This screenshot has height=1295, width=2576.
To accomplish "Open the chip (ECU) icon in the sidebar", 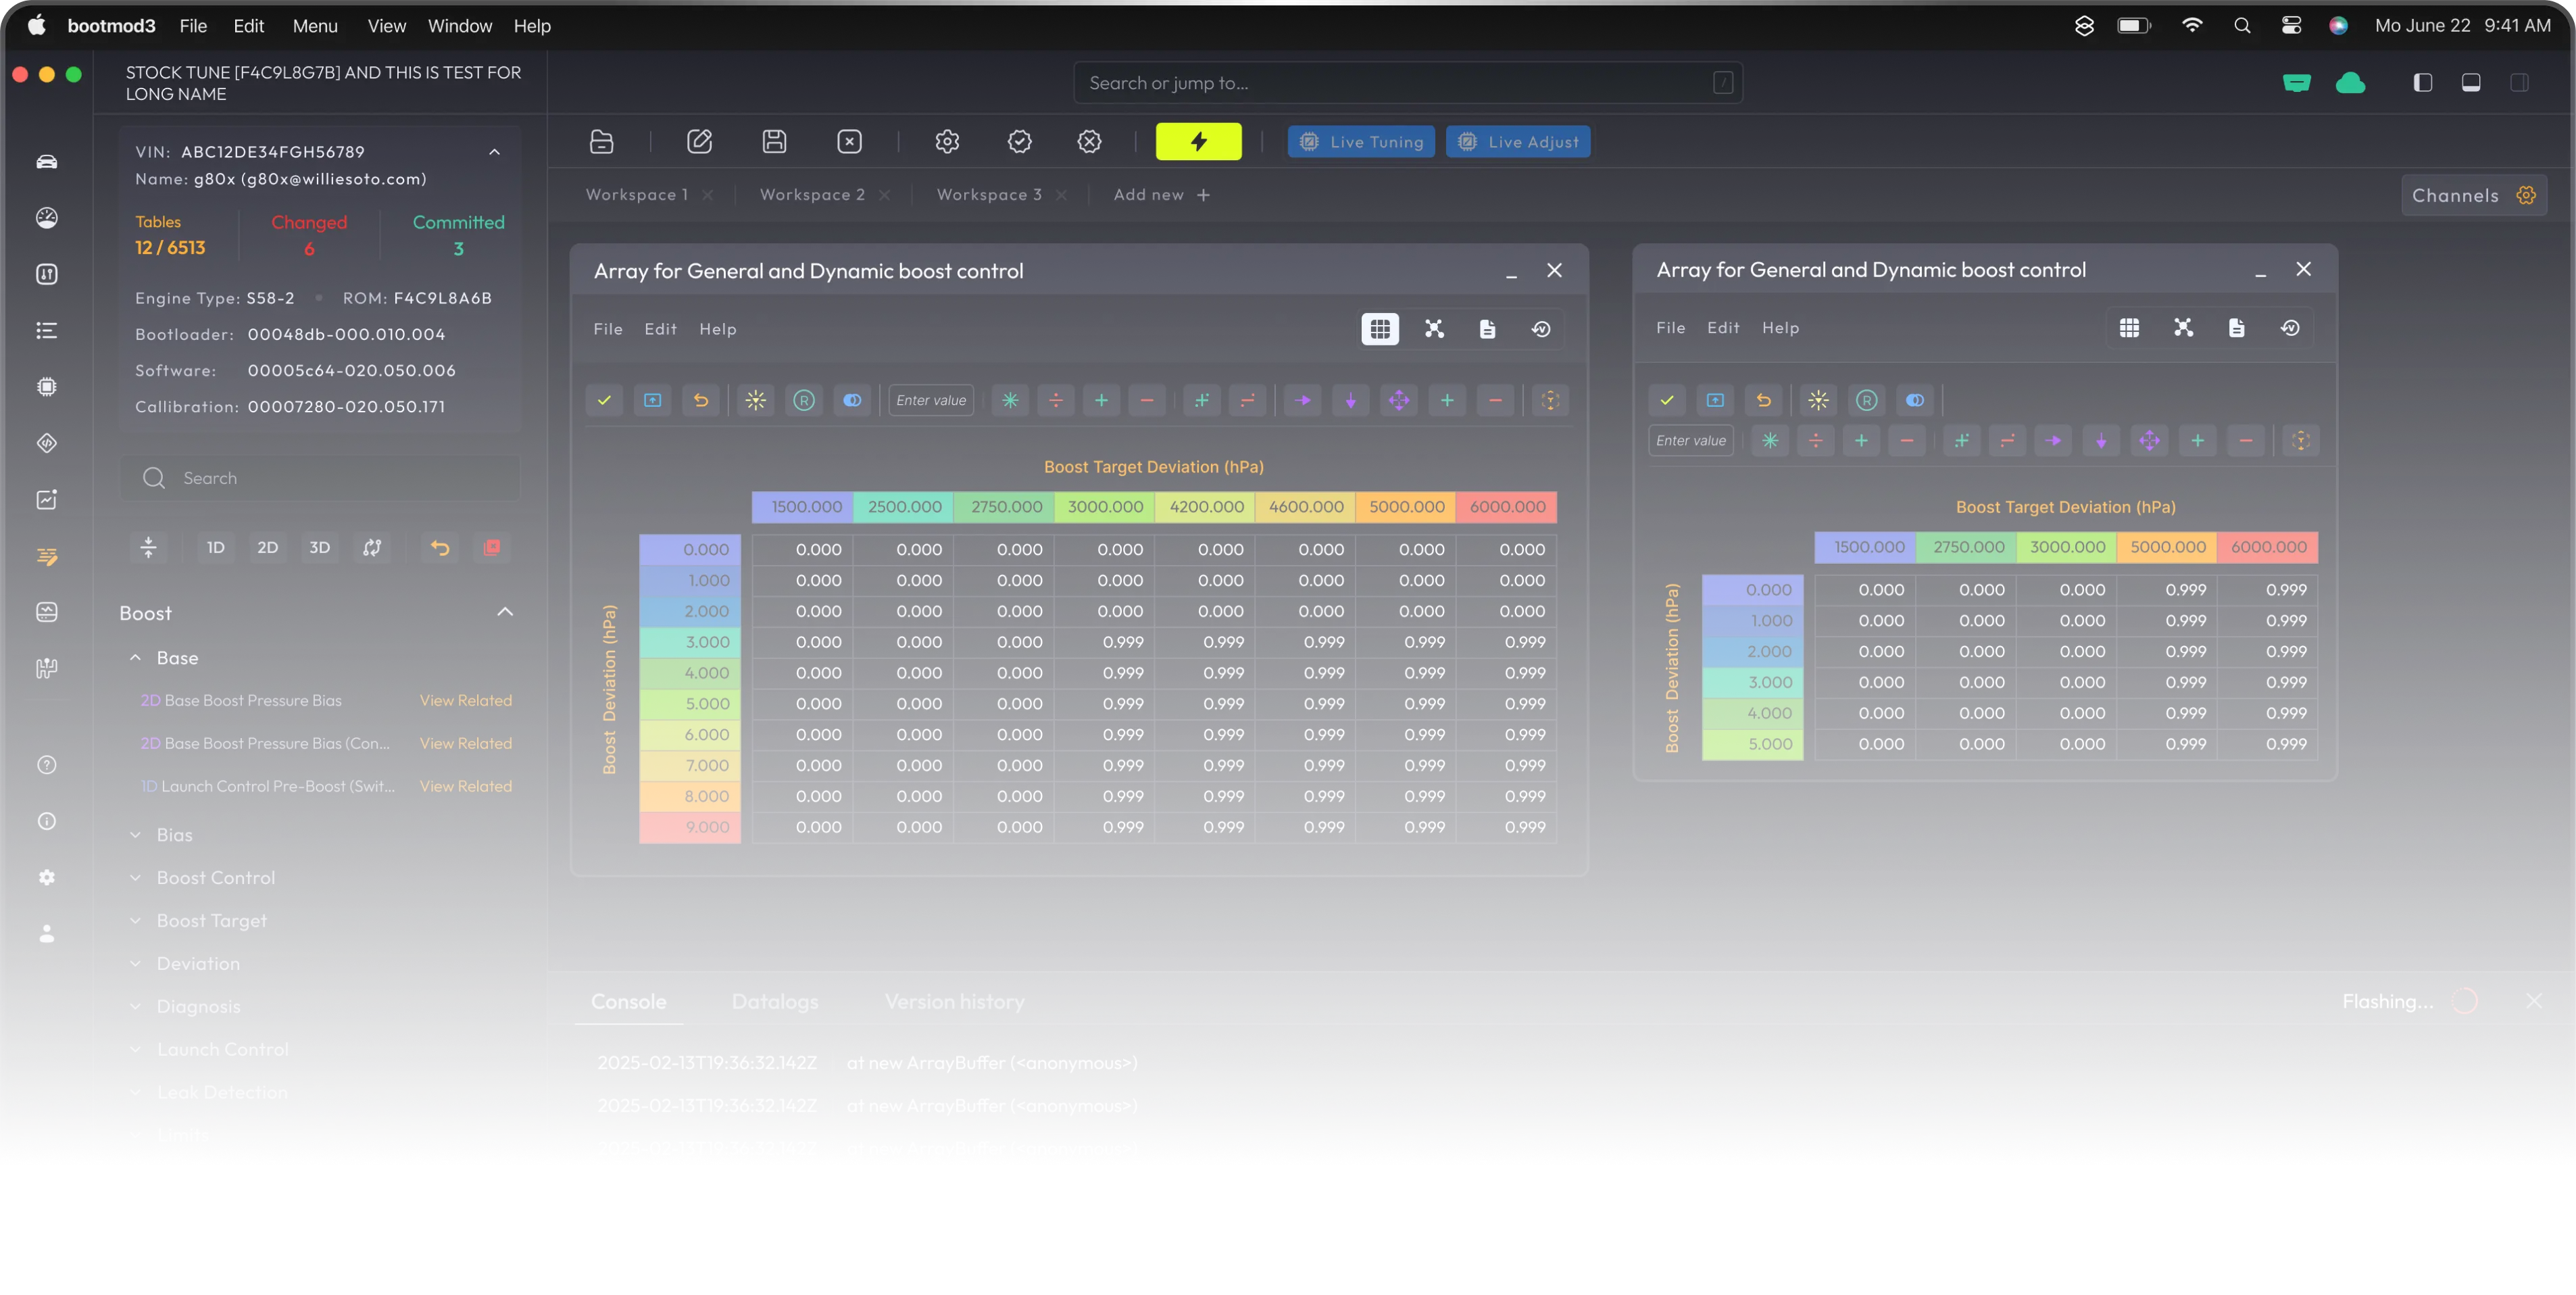I will coord(47,387).
